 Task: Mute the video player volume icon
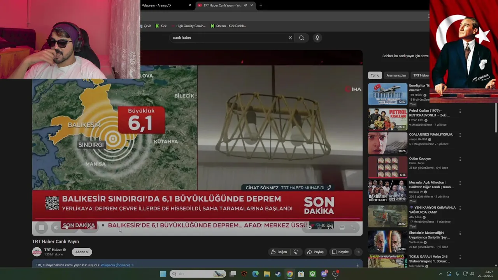(x=56, y=227)
